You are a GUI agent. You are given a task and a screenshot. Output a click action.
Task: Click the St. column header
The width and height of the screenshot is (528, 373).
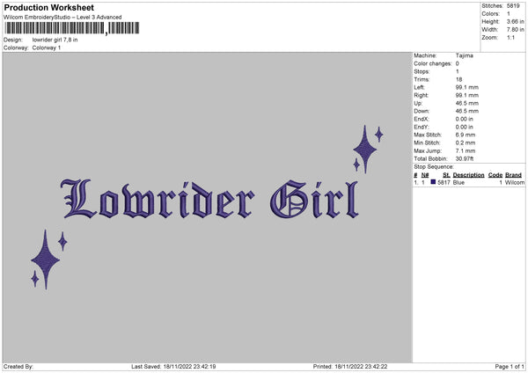click(446, 174)
